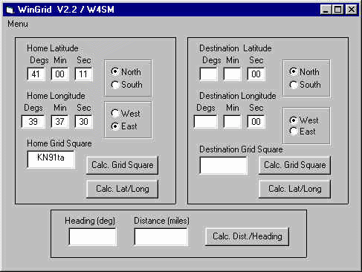
Task: Close the WinGrid window
Action: tap(352, 10)
